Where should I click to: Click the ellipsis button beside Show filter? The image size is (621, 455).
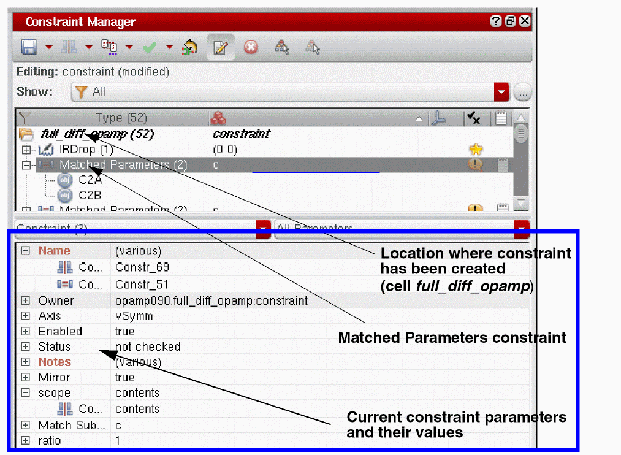[x=523, y=92]
